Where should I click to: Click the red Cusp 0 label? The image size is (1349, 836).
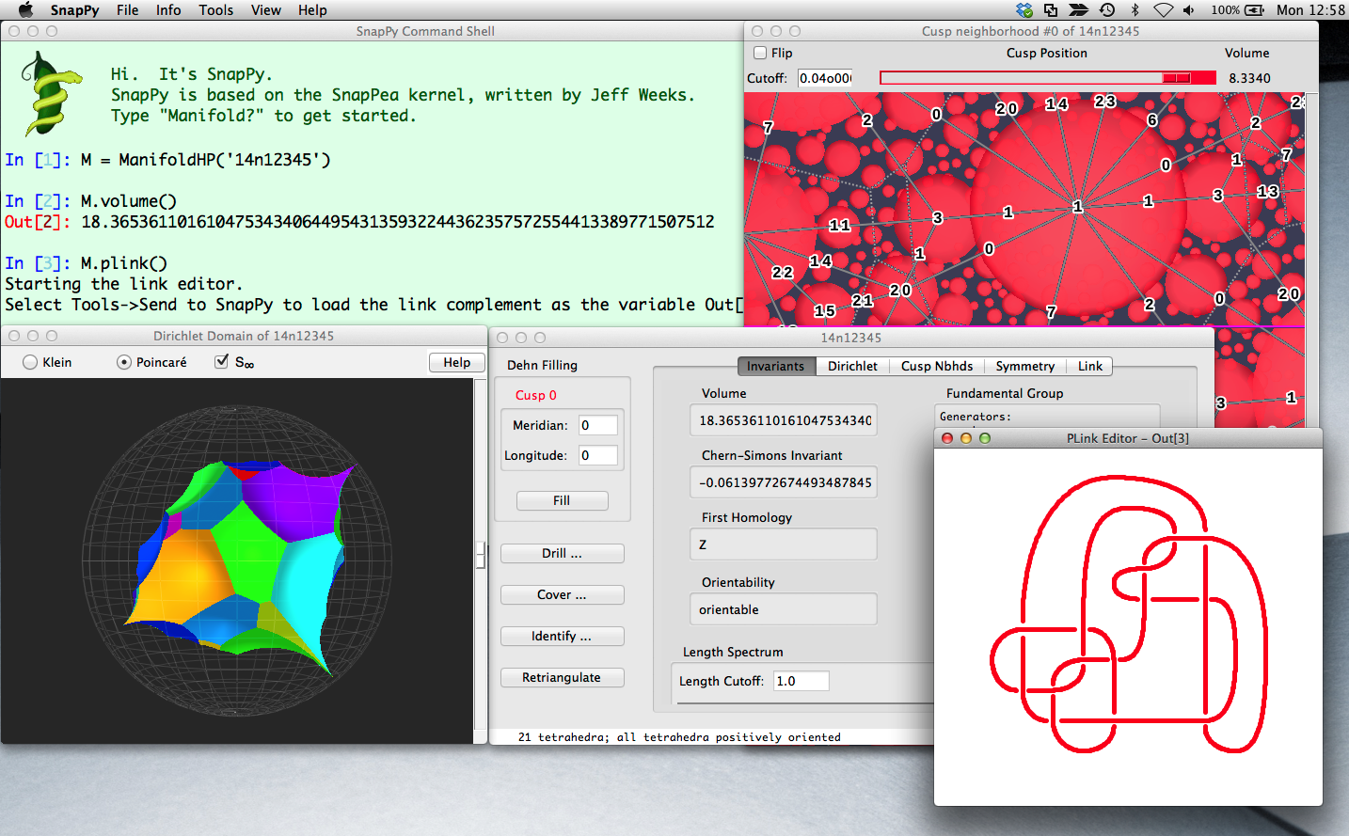tap(536, 395)
